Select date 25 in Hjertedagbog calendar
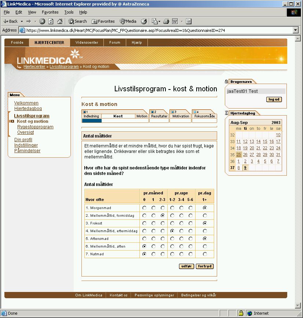Image resolution: width=303 pixels, height=318 pixels. [238, 154]
